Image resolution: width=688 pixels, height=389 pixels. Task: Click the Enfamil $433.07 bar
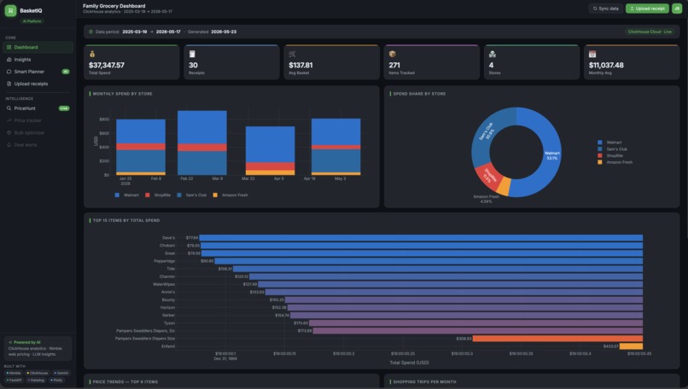click(x=631, y=346)
